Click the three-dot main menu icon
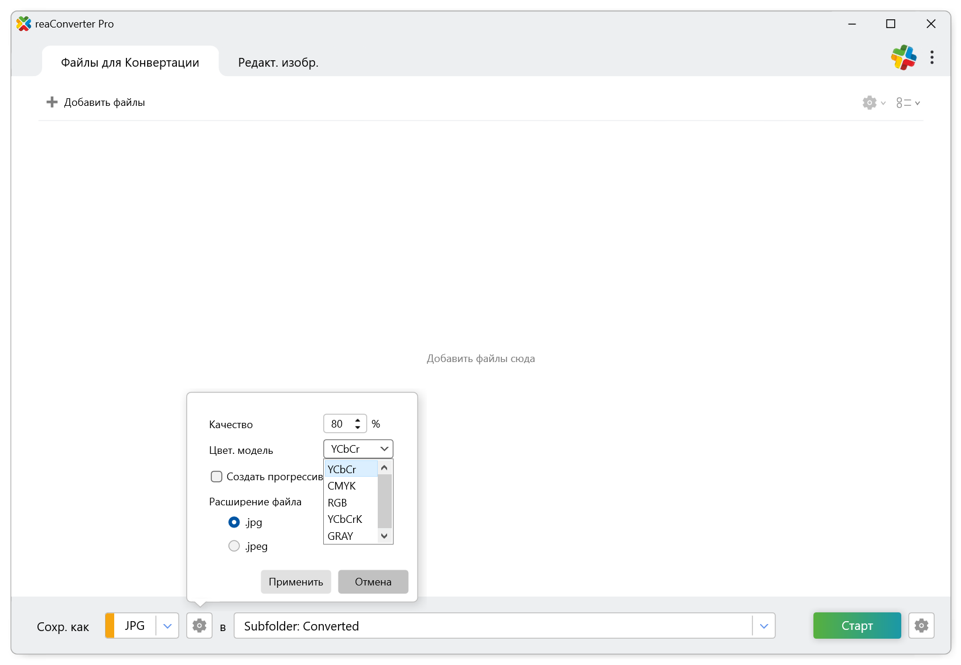Image resolution: width=961 pixels, height=665 pixels. (932, 57)
